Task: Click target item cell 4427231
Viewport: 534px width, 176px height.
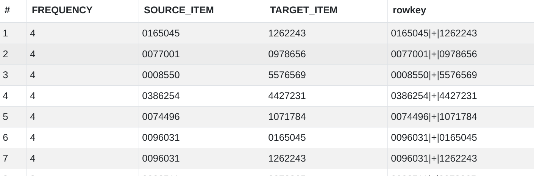Action: [287, 96]
